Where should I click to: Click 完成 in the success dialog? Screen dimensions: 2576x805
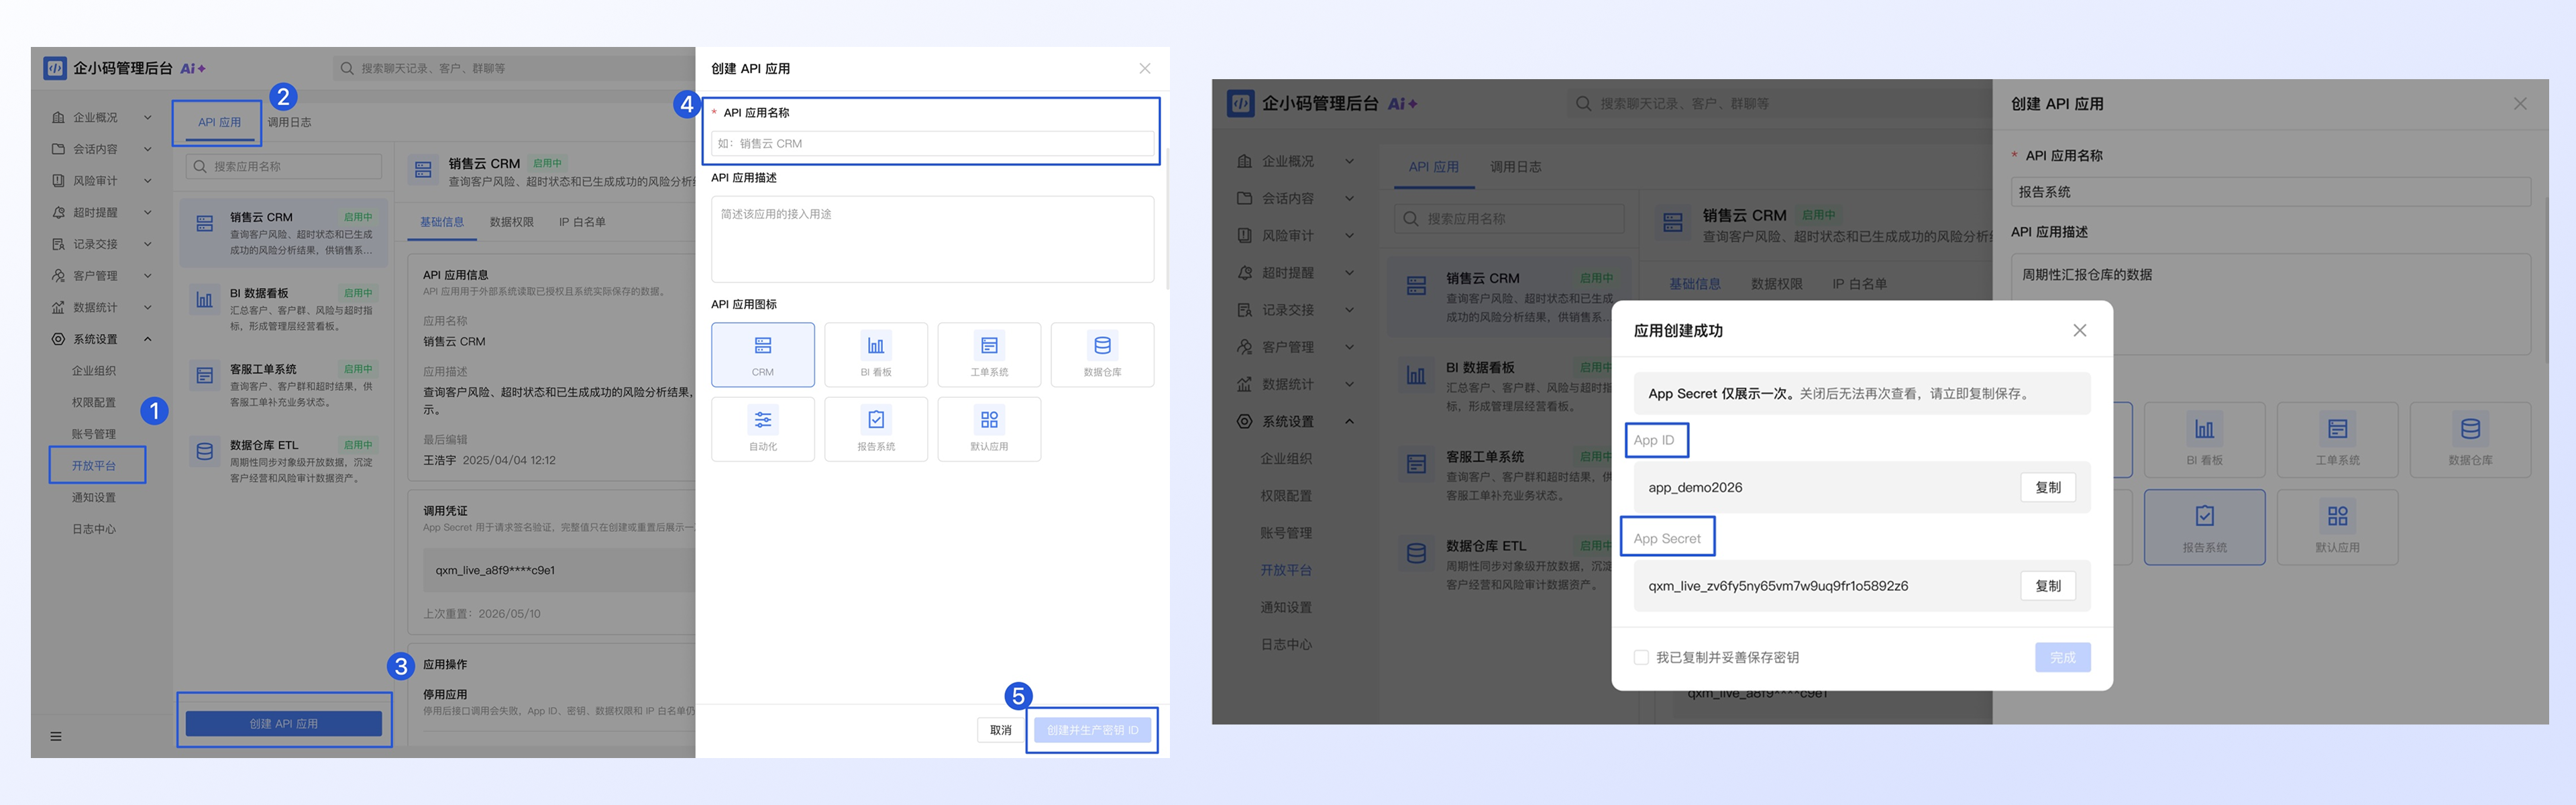(2062, 657)
